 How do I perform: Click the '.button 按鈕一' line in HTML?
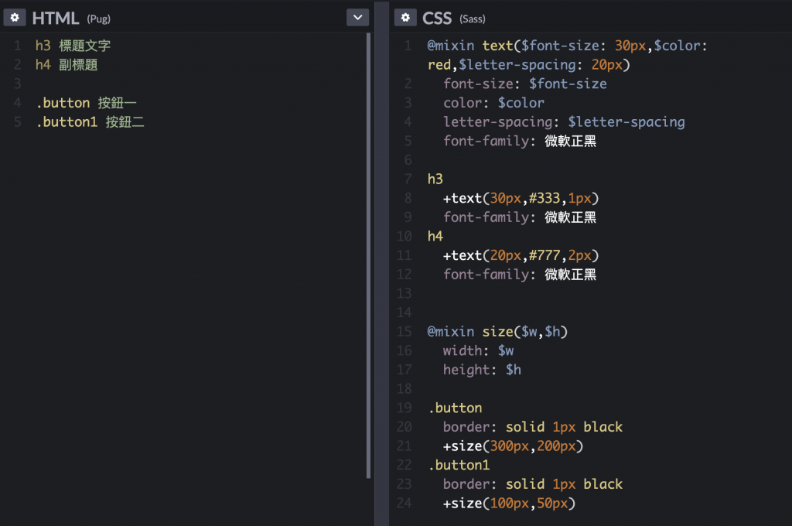click(x=86, y=103)
